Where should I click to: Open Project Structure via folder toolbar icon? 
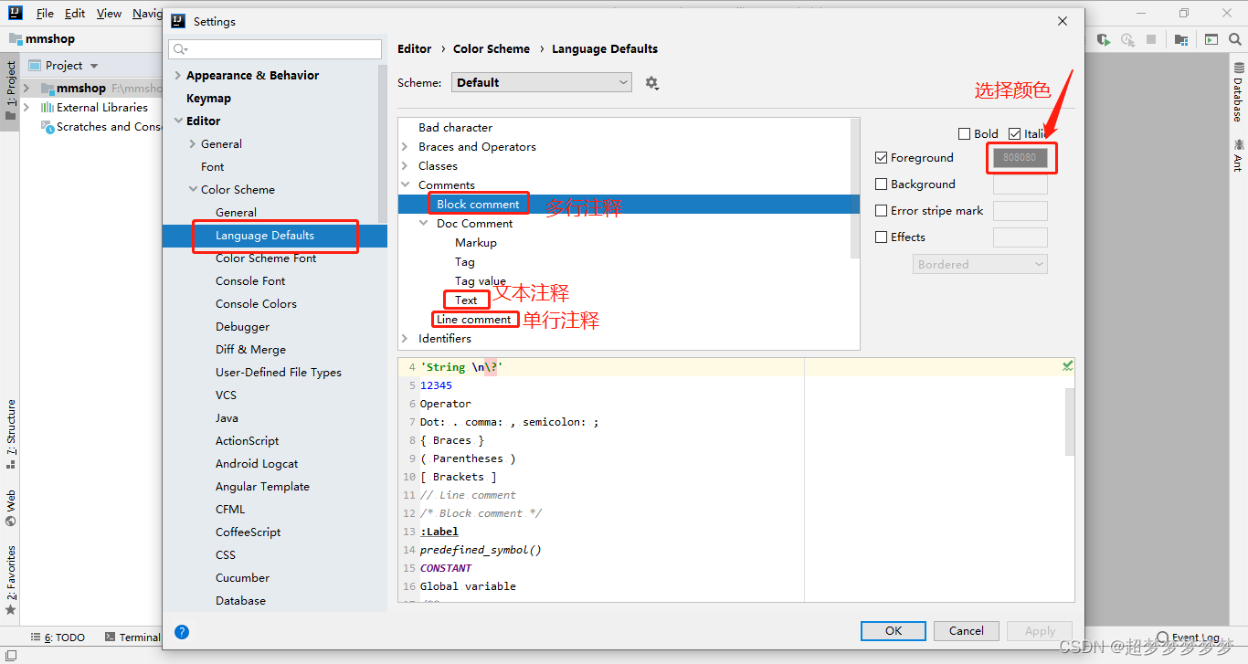(x=1181, y=40)
